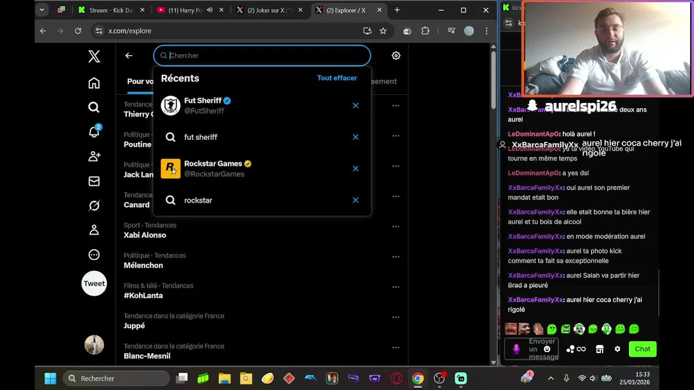694x390 pixels.
Task: Open the Blanc-Mesnil trend
Action: tap(262, 352)
